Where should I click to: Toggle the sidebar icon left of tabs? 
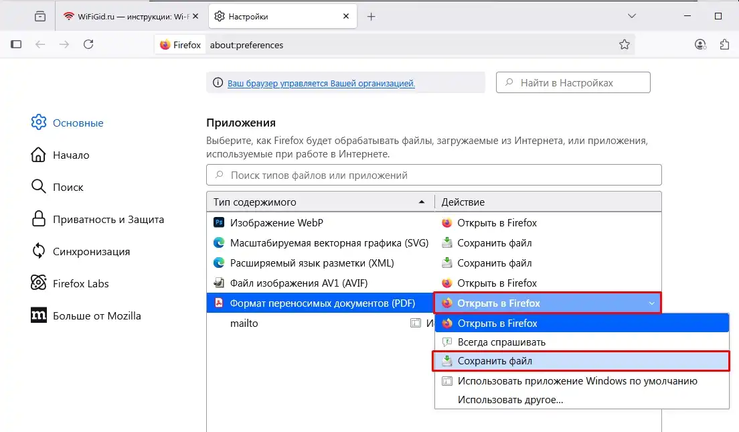click(16, 44)
